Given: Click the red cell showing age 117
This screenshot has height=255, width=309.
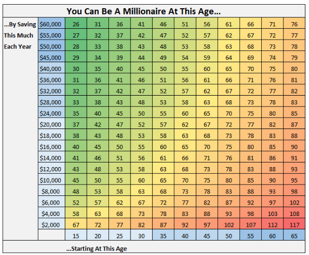Looking at the screenshot, I should coord(294,225).
